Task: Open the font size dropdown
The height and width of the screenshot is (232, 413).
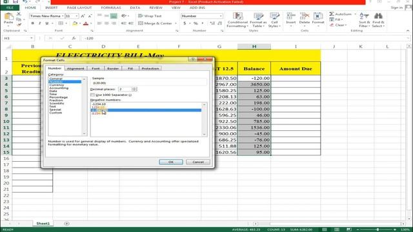Action: 77,16
